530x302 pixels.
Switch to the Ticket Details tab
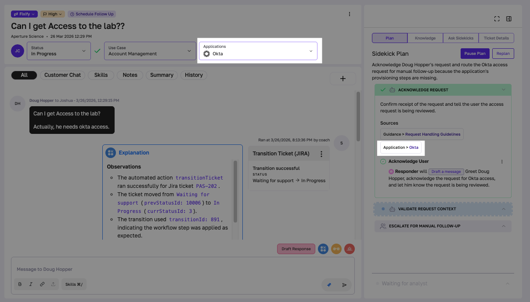pos(496,38)
